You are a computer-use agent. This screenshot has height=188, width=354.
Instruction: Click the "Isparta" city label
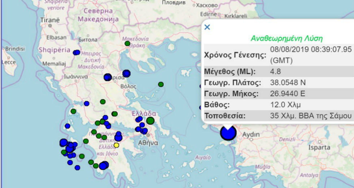coord(319,148)
